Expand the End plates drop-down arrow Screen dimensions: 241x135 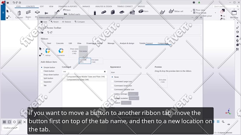(83, 57)
